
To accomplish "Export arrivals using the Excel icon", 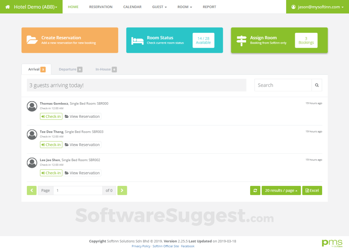I will click(308, 190).
